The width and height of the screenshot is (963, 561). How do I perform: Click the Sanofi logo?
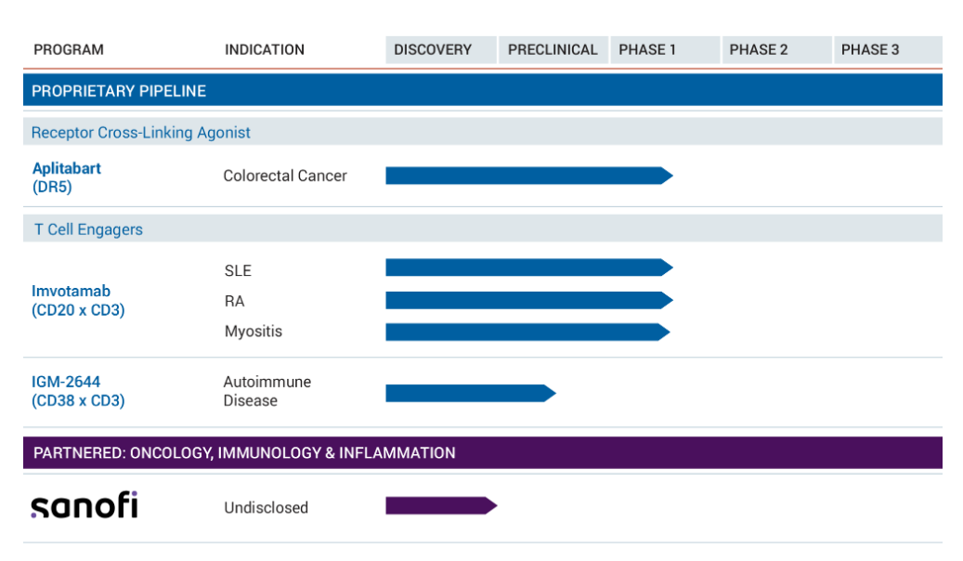coord(84,505)
